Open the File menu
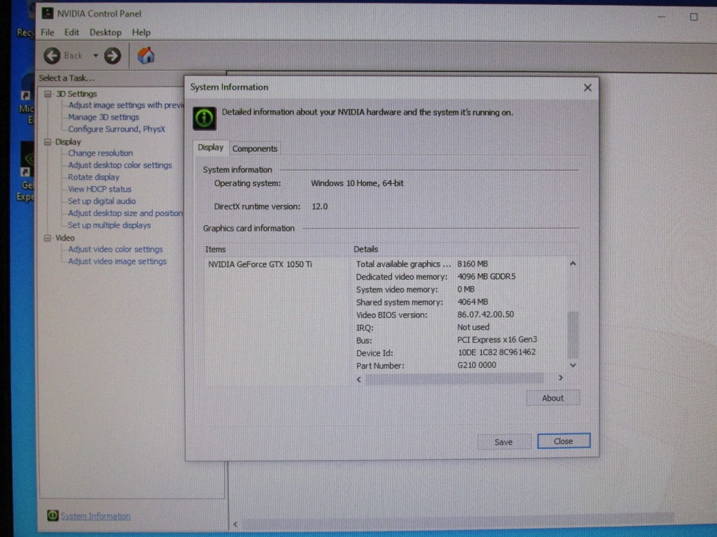The width and height of the screenshot is (717, 537). click(47, 32)
